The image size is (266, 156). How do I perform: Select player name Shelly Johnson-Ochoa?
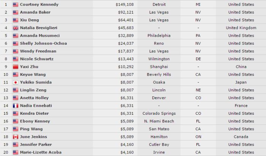43,43
